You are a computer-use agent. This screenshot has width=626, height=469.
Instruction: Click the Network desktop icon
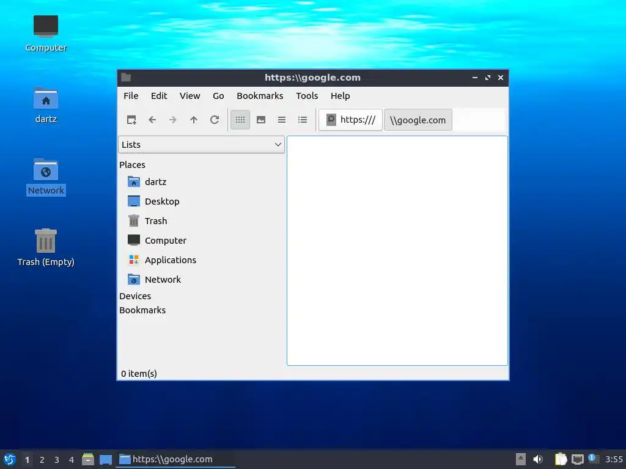(x=46, y=176)
